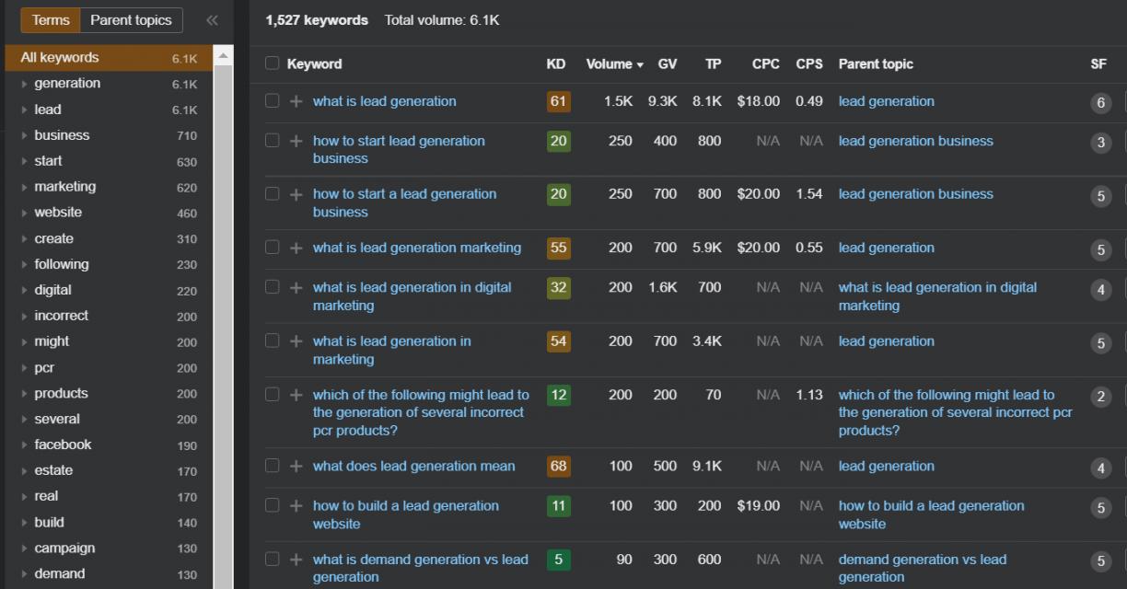
Task: Open parent topic 'lead generation business' link
Action: click(x=915, y=141)
